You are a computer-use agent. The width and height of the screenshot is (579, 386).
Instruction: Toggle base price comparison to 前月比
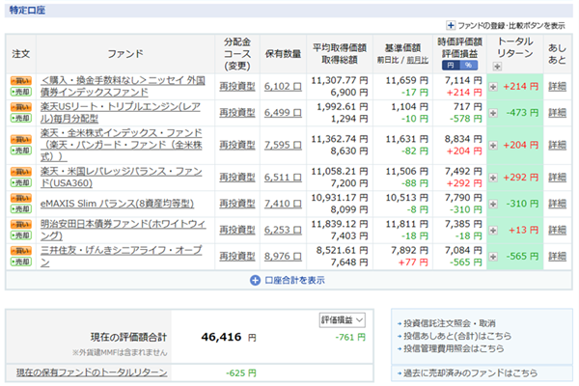point(418,60)
